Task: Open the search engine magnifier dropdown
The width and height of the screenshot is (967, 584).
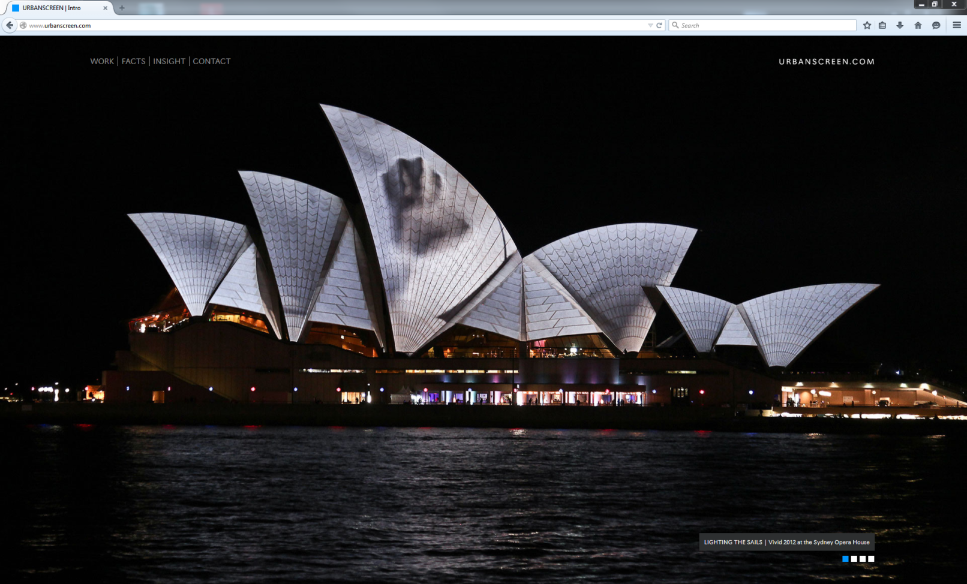Action: coord(675,25)
